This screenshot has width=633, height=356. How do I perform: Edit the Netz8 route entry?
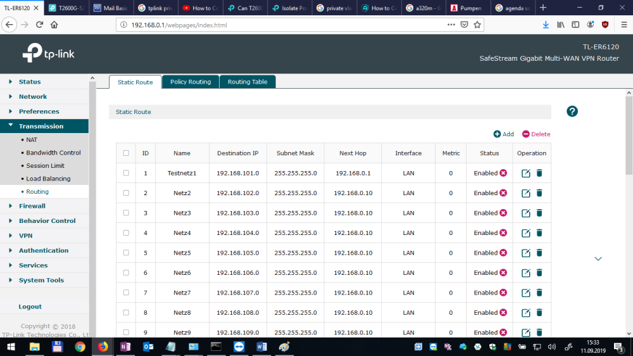point(525,313)
